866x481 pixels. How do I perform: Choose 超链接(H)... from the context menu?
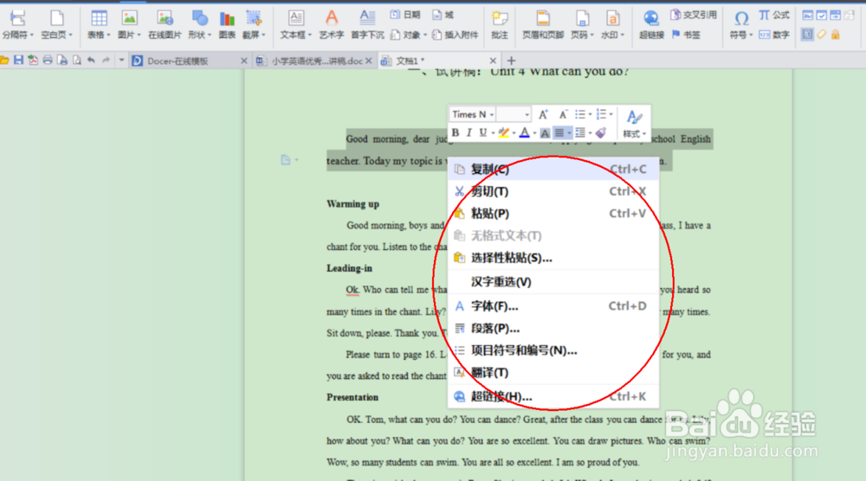[554, 396]
